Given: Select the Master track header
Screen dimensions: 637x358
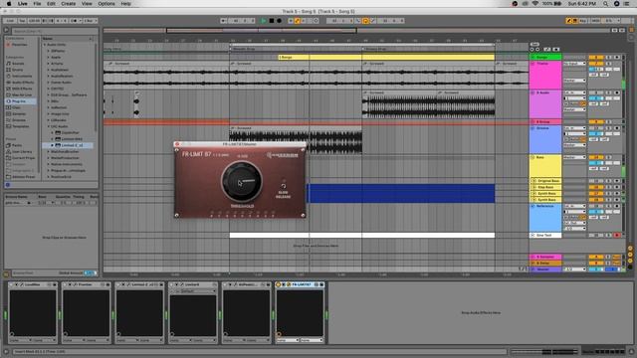Looking at the screenshot, I should 545,269.
